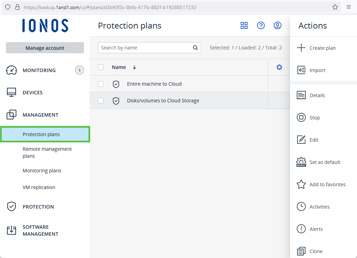Clone the selected protection plan
The height and width of the screenshot is (258, 357).
point(316,251)
